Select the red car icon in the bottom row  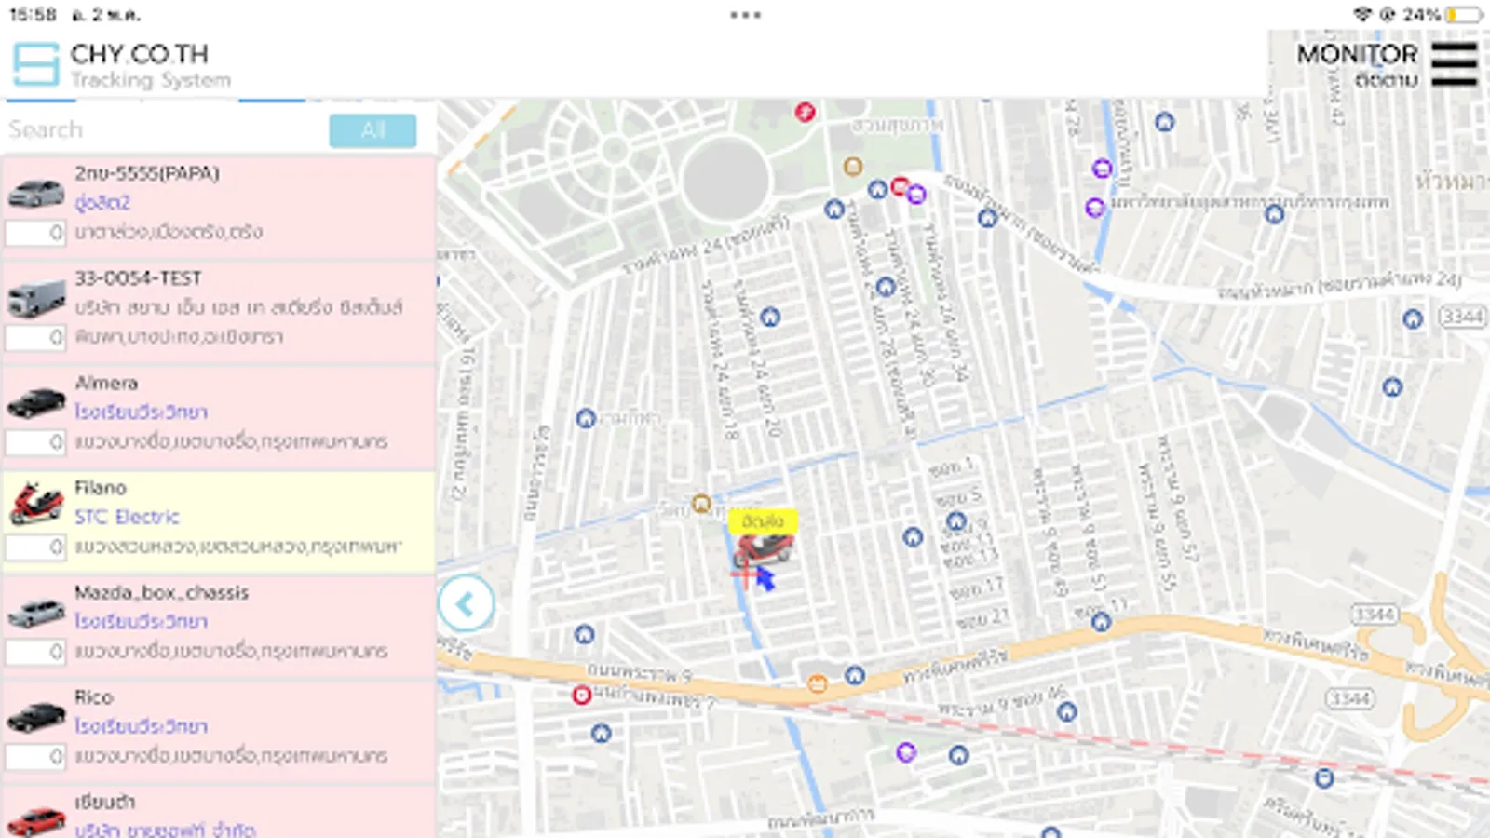36,822
